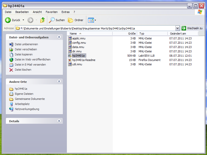Expand the address bar dropdown
The image size is (207, 155).
(x=177, y=28)
